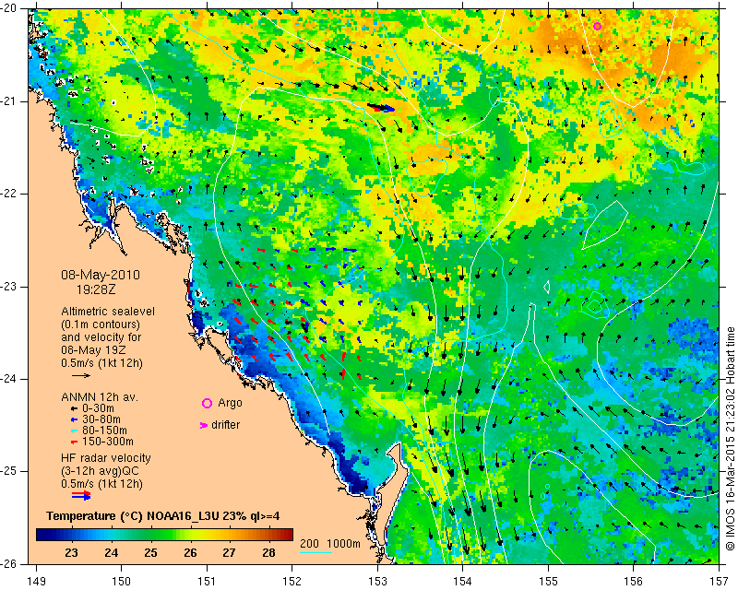Click the 24 tick label on the color bar
738x590 pixels.
pyautogui.click(x=111, y=552)
